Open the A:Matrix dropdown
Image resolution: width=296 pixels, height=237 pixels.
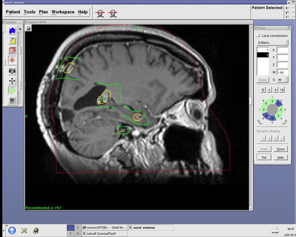(272, 43)
